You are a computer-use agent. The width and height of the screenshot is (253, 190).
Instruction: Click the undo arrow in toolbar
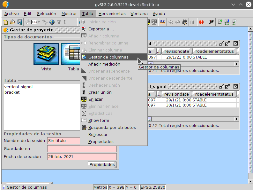(x=171, y=22)
